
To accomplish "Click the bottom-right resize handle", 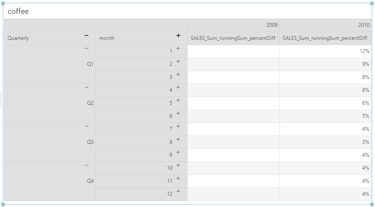I will click(x=372, y=204).
